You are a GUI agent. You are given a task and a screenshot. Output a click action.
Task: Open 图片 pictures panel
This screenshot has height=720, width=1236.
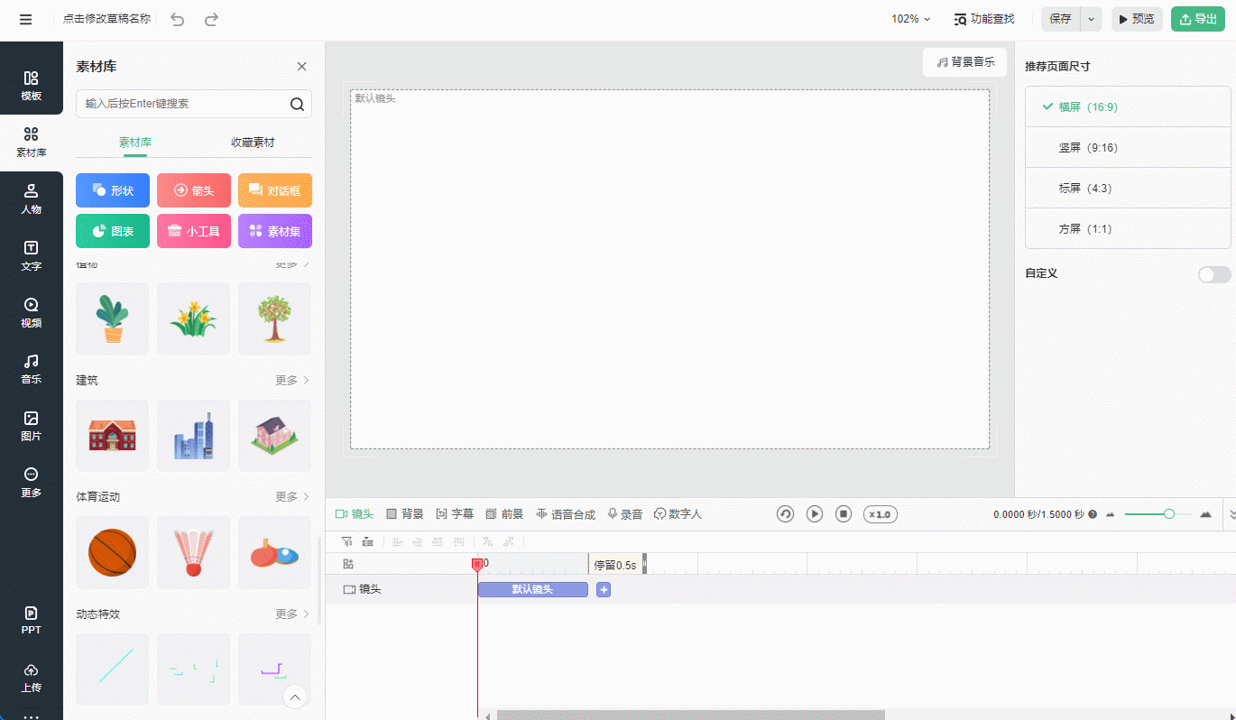pyautogui.click(x=32, y=426)
